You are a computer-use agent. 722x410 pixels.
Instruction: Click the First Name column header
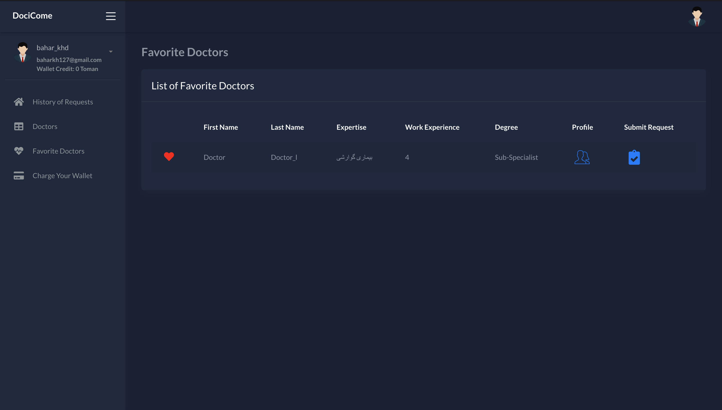pyautogui.click(x=221, y=127)
